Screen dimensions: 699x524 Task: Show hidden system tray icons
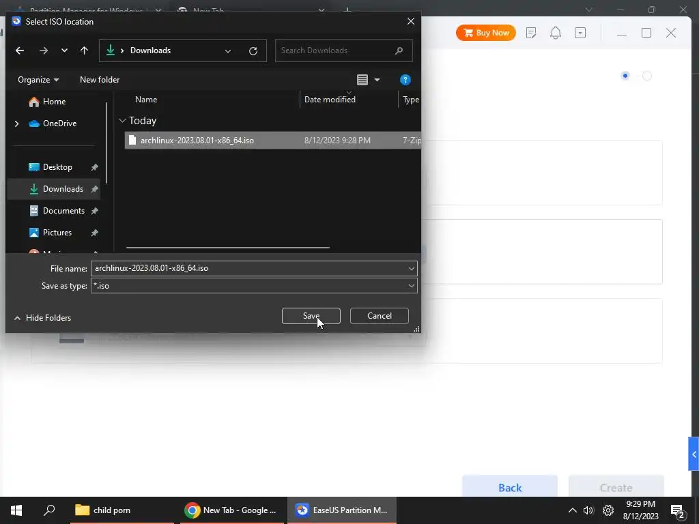click(573, 510)
